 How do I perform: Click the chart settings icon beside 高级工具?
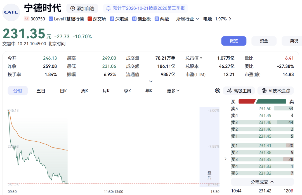(218, 91)
